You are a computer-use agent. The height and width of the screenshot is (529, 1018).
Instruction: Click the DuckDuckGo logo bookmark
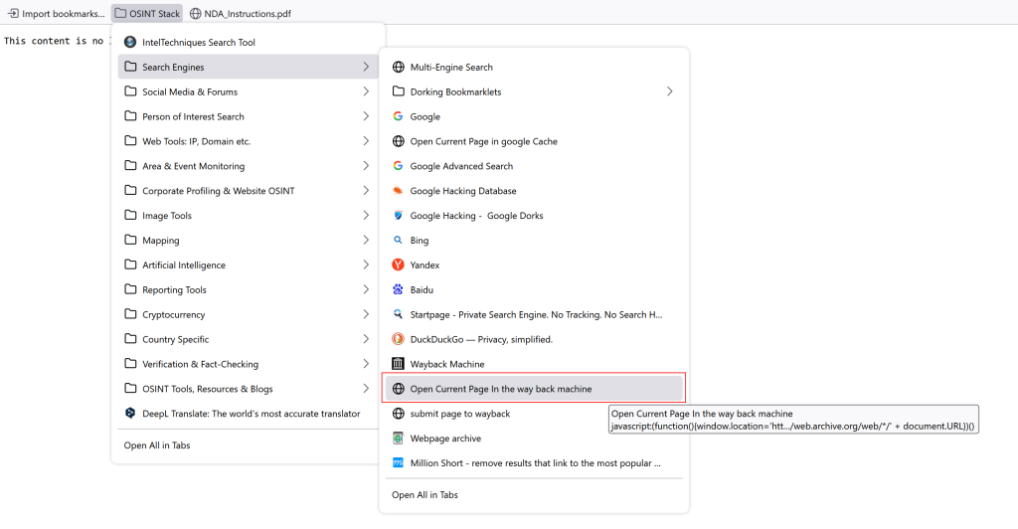(x=398, y=339)
